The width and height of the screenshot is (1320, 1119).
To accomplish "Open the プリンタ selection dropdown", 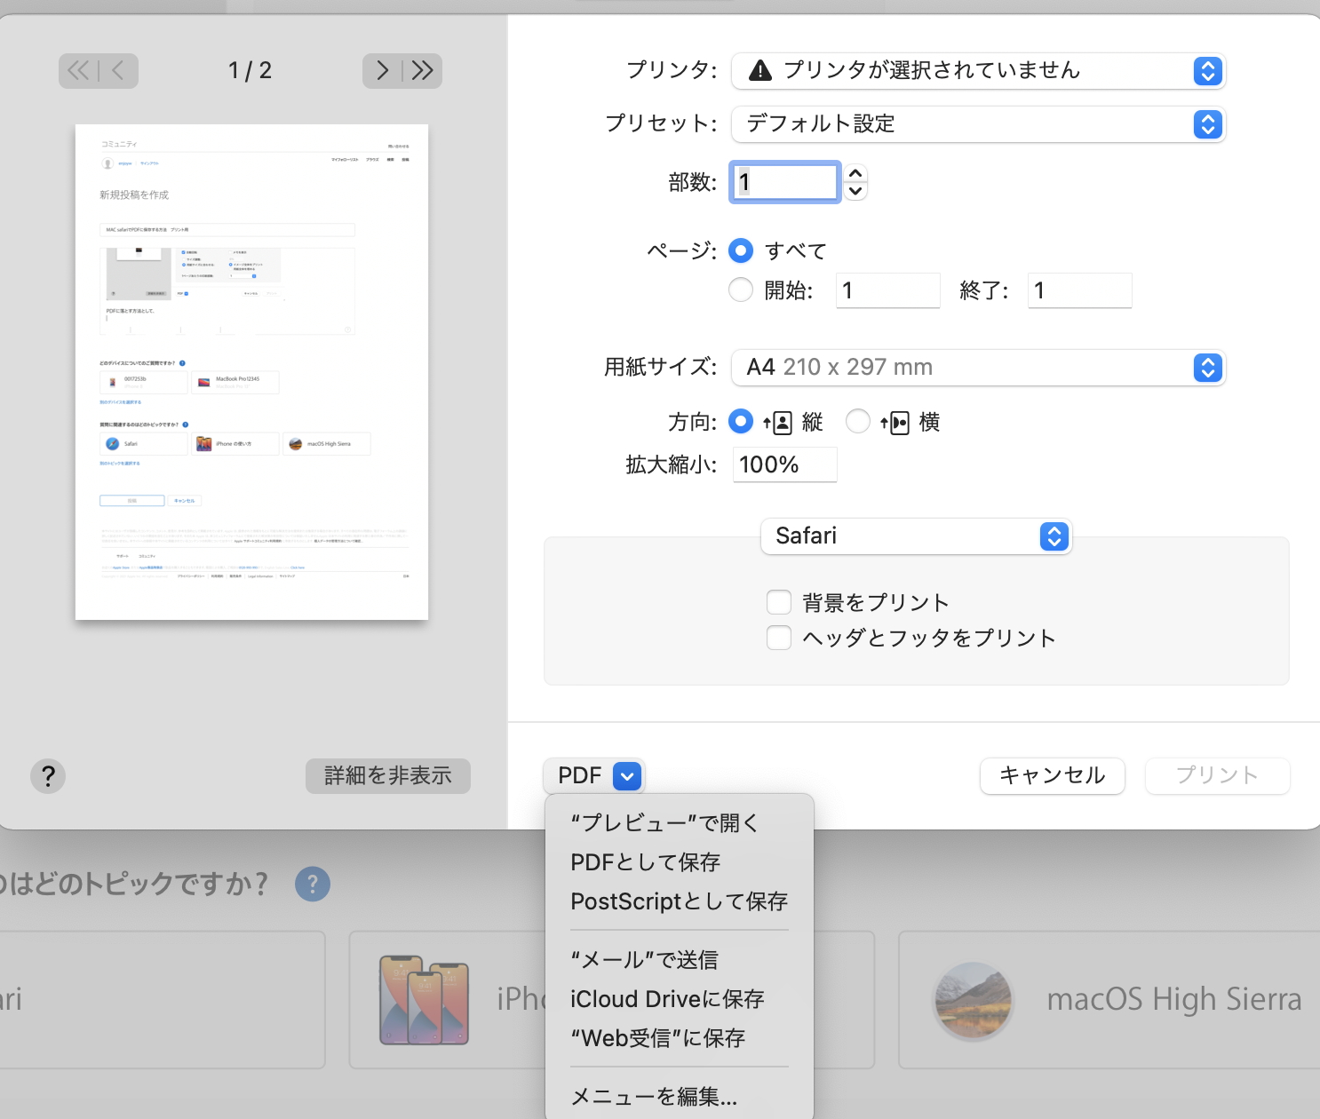I will (x=978, y=71).
